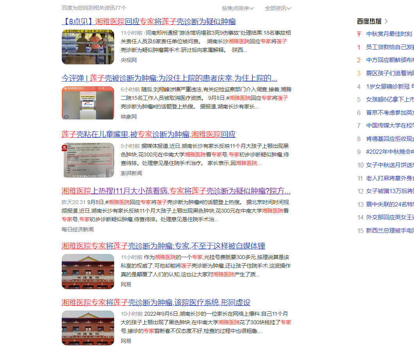Click the 昨天20:31 timestamp

click(x=73, y=202)
